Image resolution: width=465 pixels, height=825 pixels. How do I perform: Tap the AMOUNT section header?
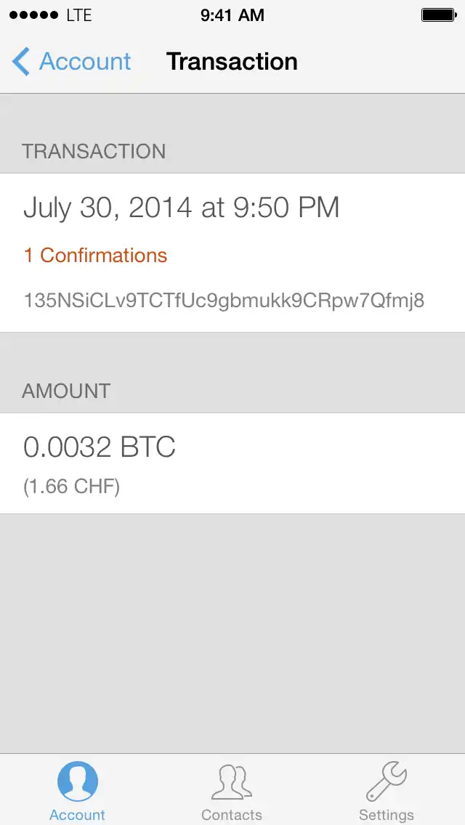coord(66,391)
